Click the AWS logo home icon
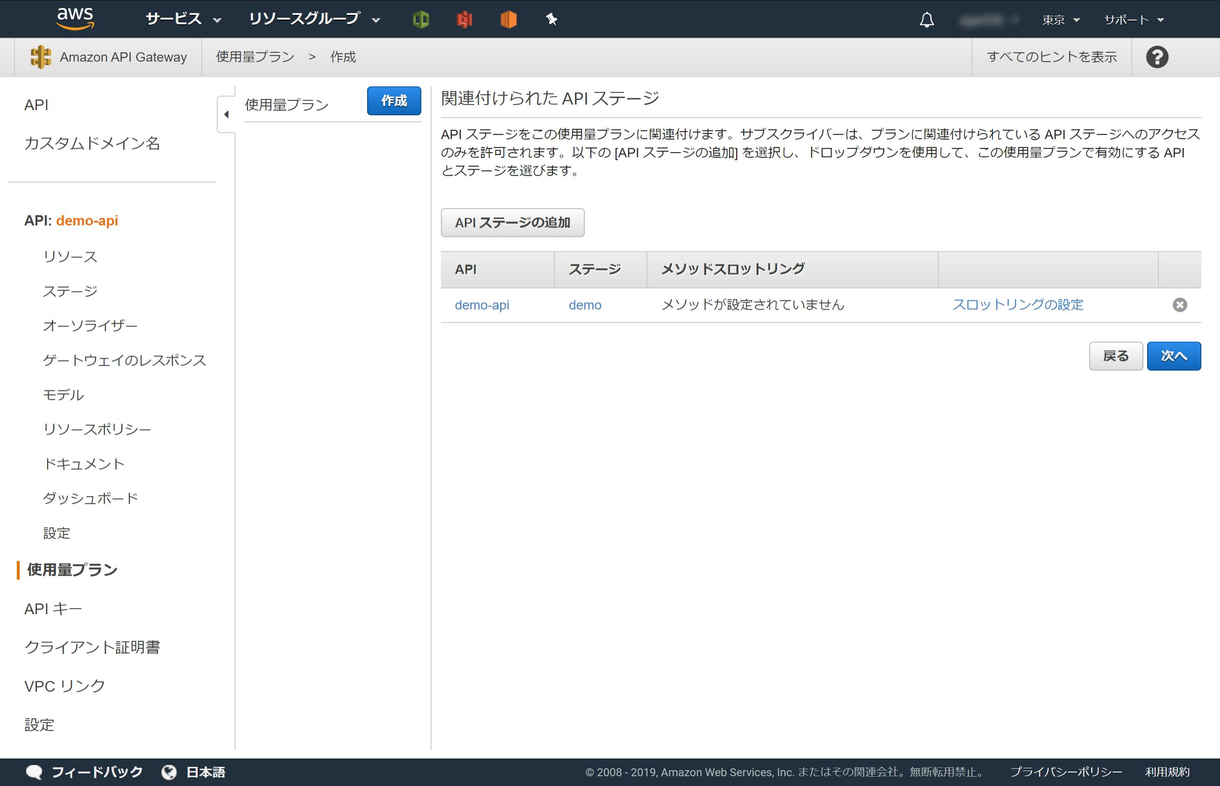The width and height of the screenshot is (1220, 786). pyautogui.click(x=75, y=18)
